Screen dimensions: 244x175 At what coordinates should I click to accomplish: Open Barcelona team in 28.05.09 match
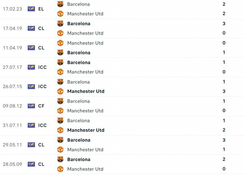click(x=79, y=159)
